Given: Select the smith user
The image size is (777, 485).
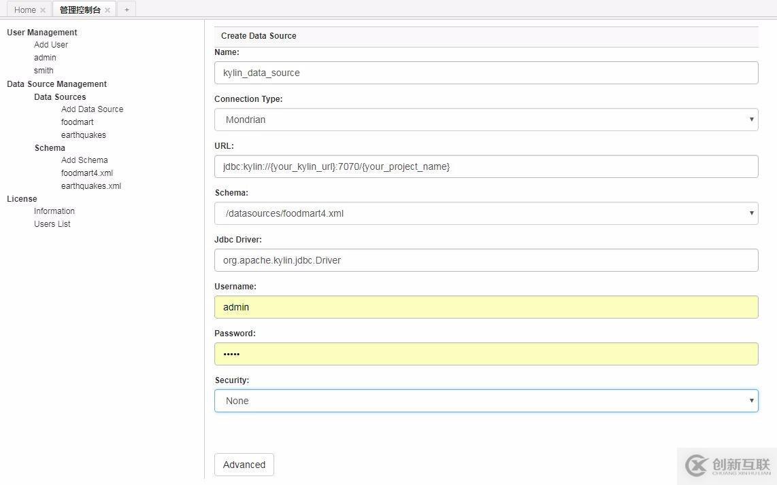Looking at the screenshot, I should click(44, 71).
